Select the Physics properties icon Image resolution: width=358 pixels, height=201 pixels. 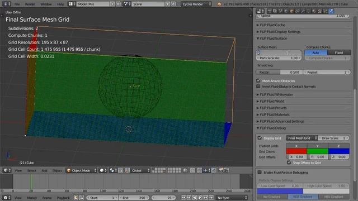pyautogui.click(x=331, y=11)
